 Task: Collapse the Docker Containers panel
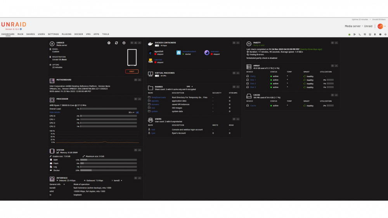pyautogui.click(x=238, y=43)
